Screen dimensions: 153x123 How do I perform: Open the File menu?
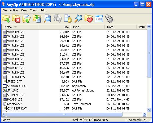(x=5, y=10)
